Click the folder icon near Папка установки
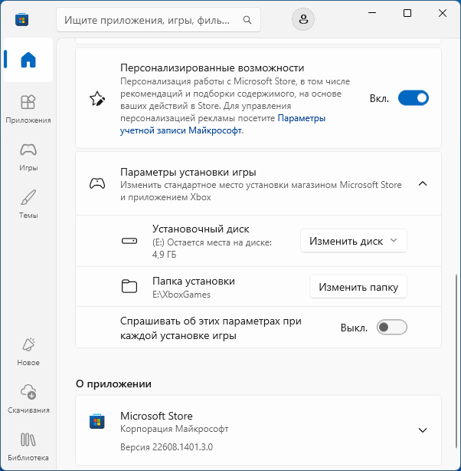 click(x=129, y=286)
